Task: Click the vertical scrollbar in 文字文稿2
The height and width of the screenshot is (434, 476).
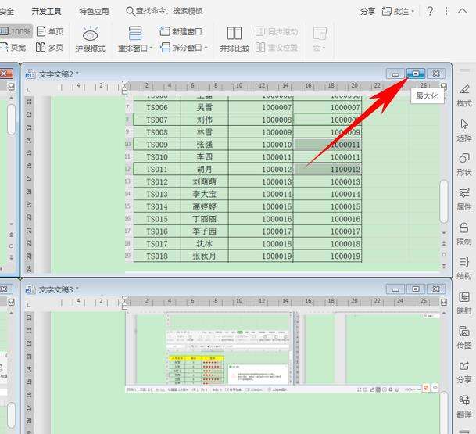Action: [443, 201]
